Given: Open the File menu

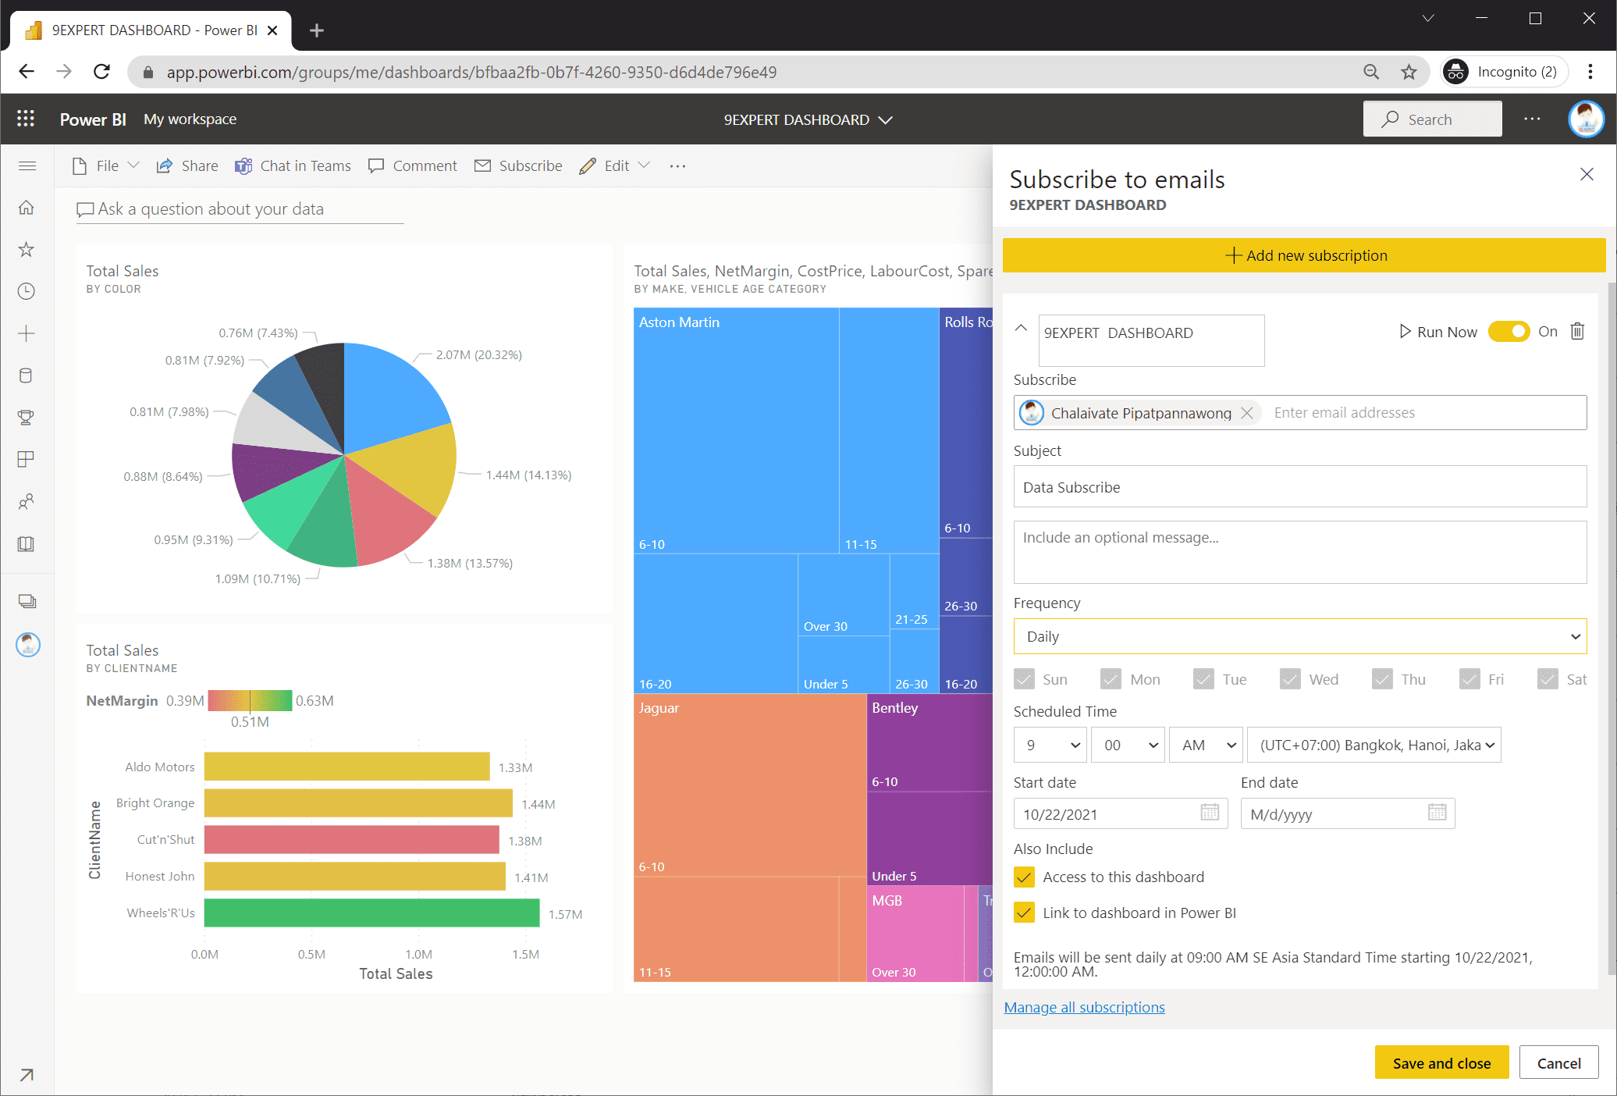Looking at the screenshot, I should pyautogui.click(x=105, y=165).
